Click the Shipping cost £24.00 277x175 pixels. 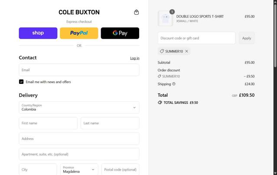click(x=249, y=84)
